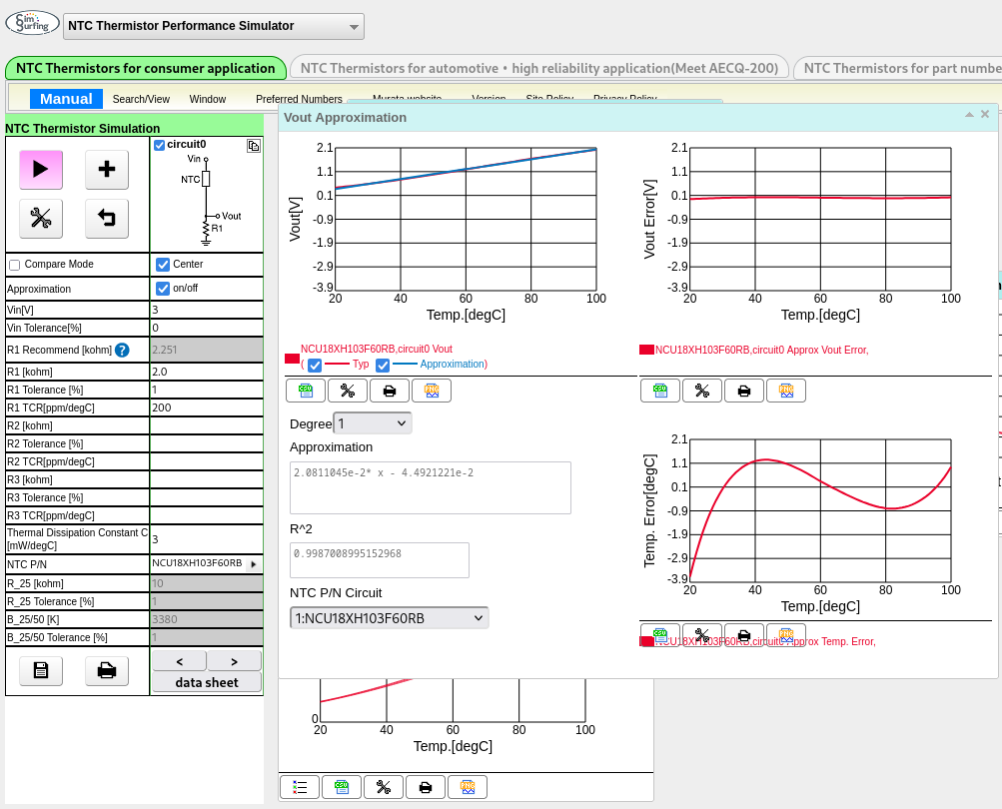Export Vout chart as CSV
Viewport: 1002px width, 809px height.
click(306, 391)
